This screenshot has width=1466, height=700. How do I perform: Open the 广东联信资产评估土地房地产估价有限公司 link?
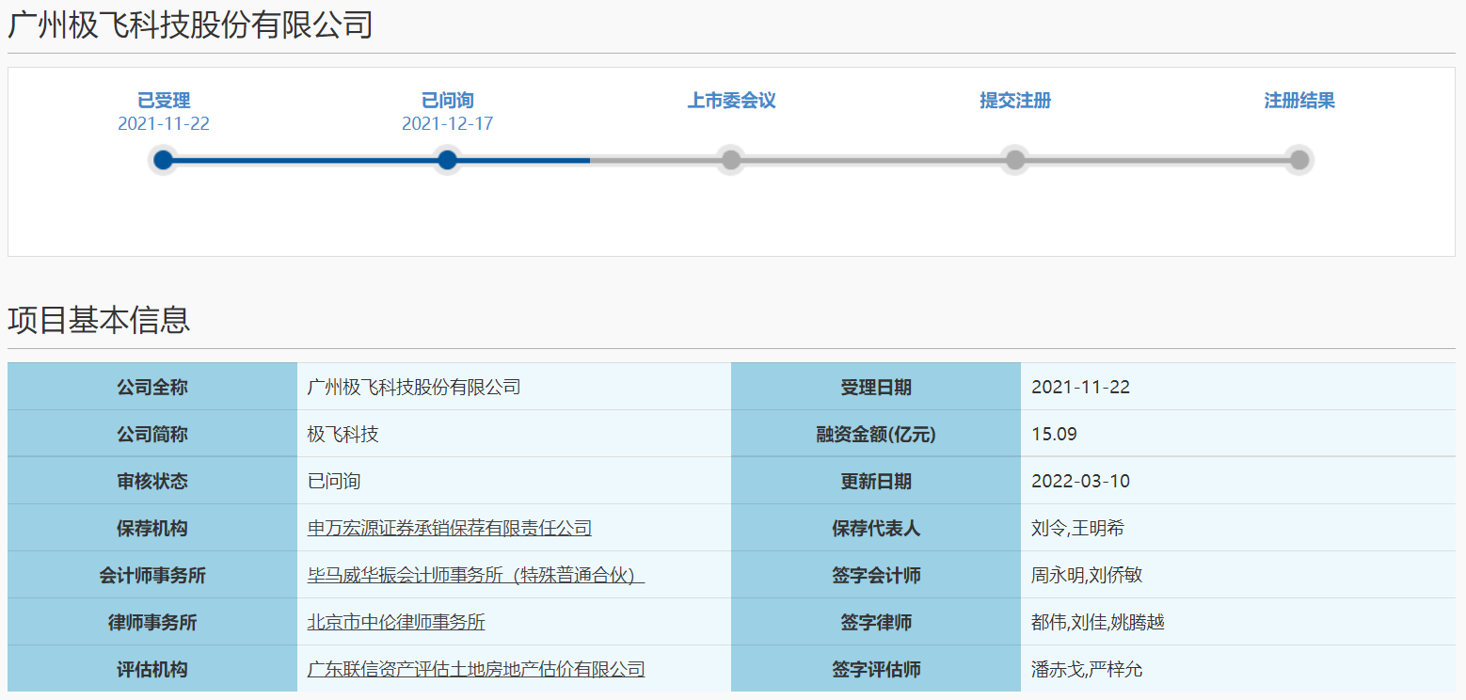[476, 669]
